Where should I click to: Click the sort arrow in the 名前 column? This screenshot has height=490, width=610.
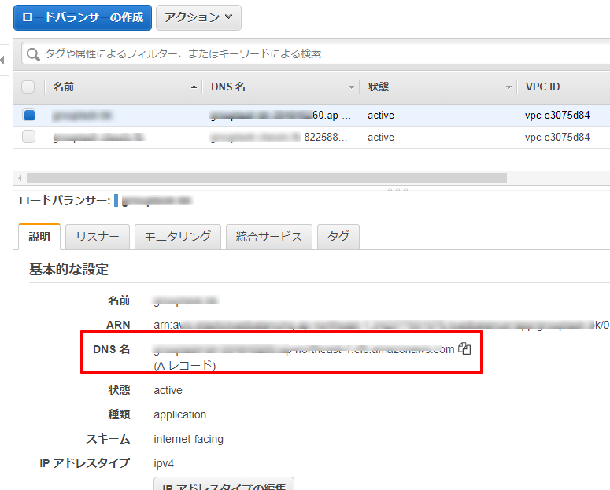point(194,87)
